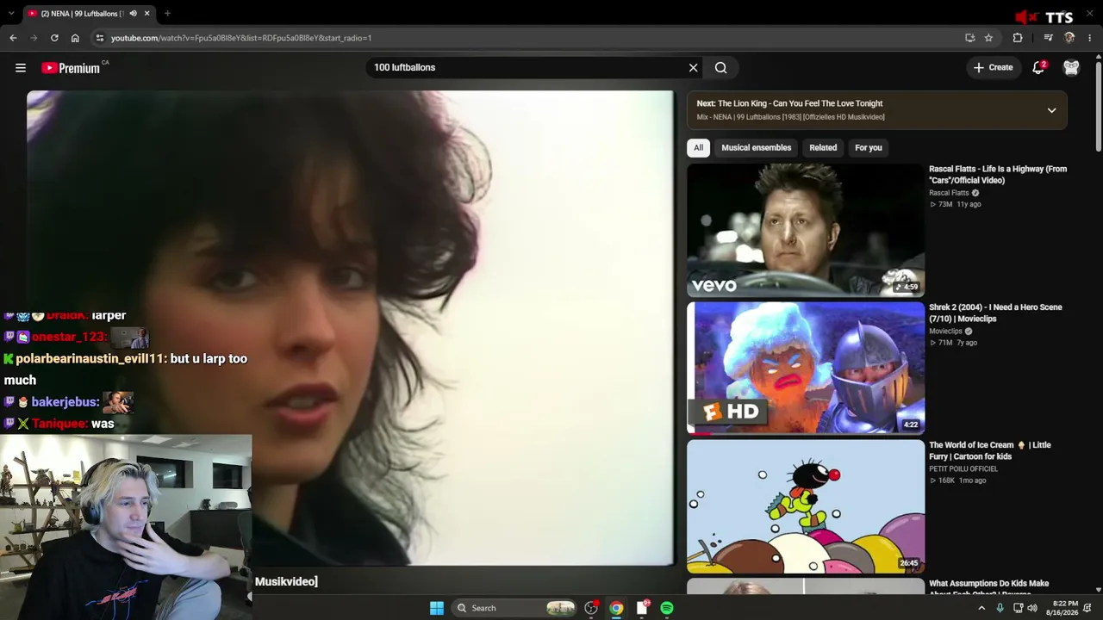
Task: Open the white notepad taskbar app
Action: 642,608
